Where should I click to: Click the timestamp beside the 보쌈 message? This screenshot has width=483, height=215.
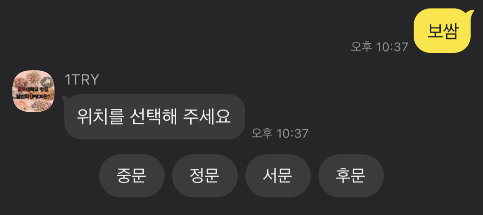[379, 47]
